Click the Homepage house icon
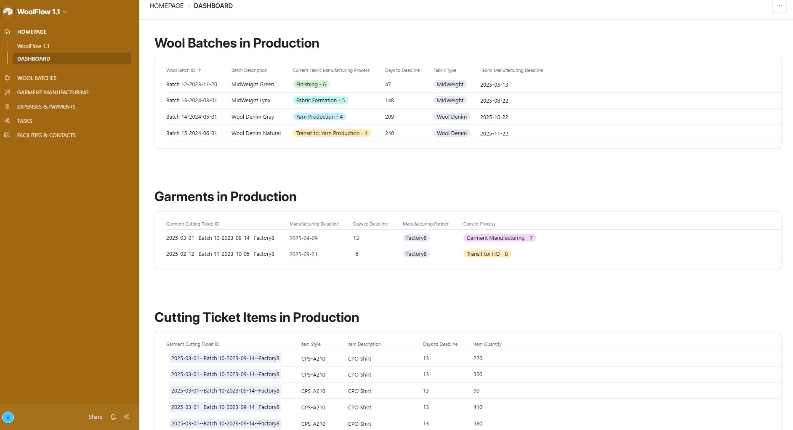793x430 pixels. (7, 32)
